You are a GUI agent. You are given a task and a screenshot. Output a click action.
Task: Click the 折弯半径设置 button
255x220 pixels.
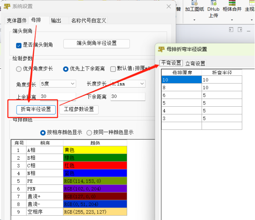(x=36, y=110)
